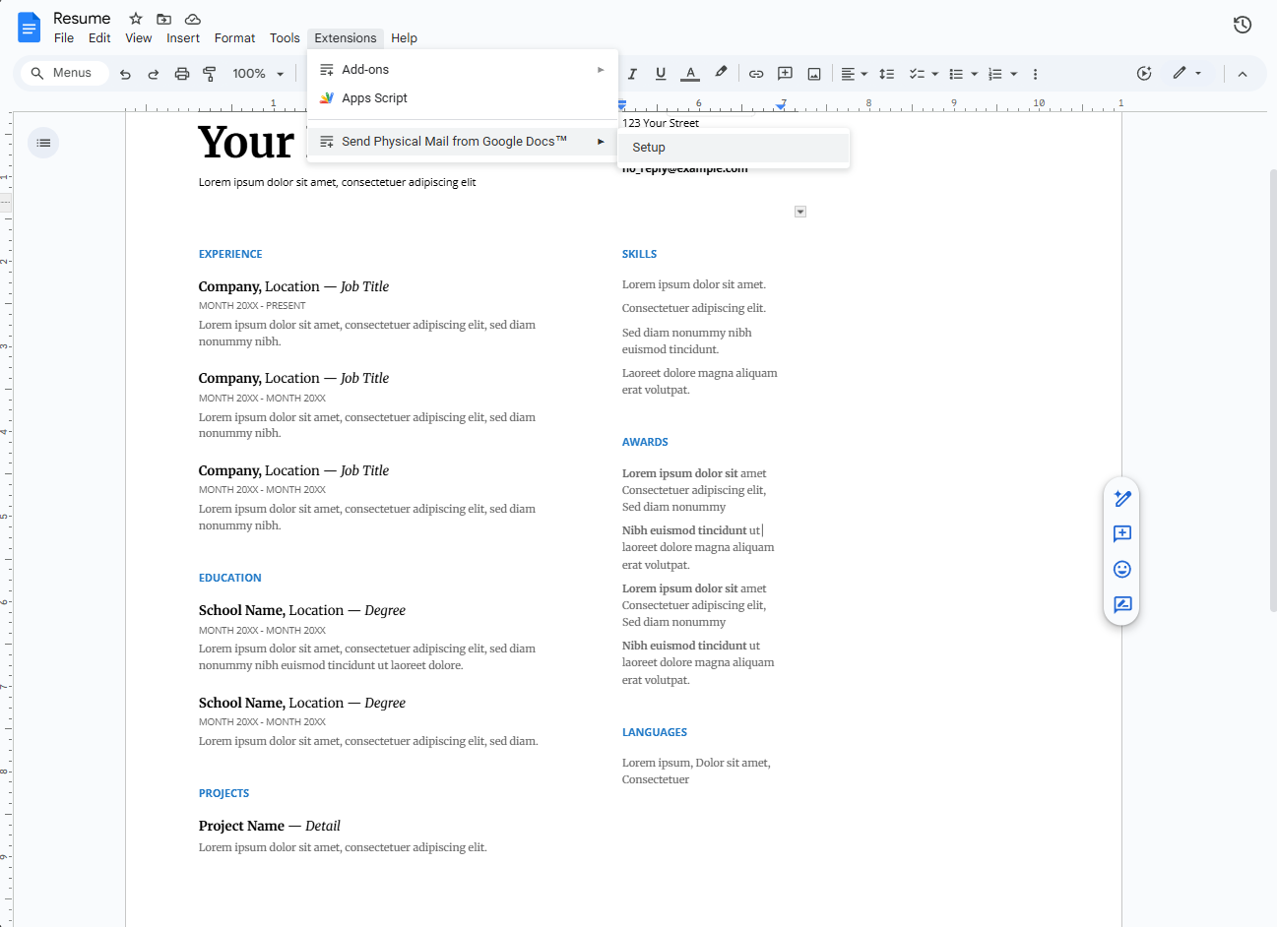The width and height of the screenshot is (1277, 927).
Task: Check the cloud document status icon
Action: pos(193,19)
